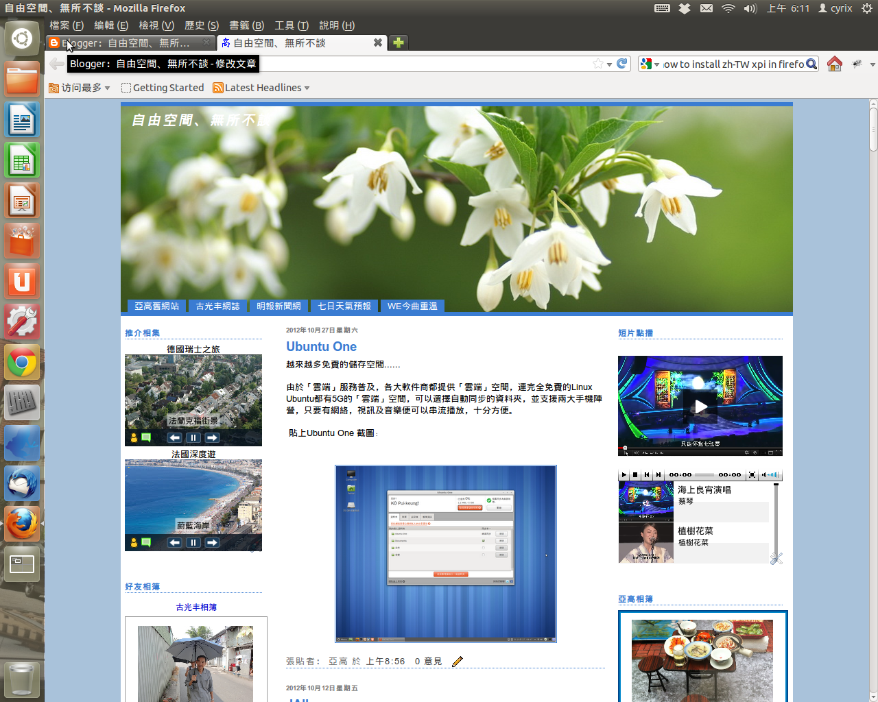Open the mail indicator in the top panel
Image resolution: width=878 pixels, height=702 pixels.
point(706,8)
